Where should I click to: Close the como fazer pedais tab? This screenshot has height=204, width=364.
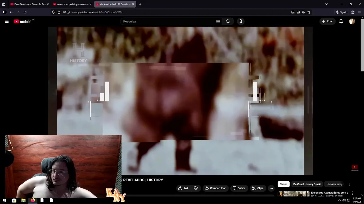coord(90,4)
